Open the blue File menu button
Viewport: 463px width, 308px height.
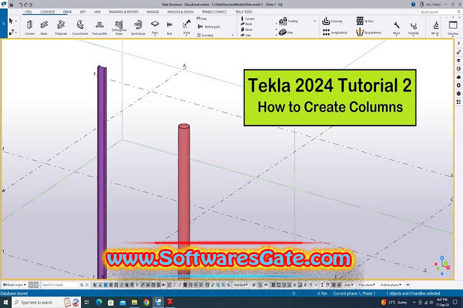4,24
